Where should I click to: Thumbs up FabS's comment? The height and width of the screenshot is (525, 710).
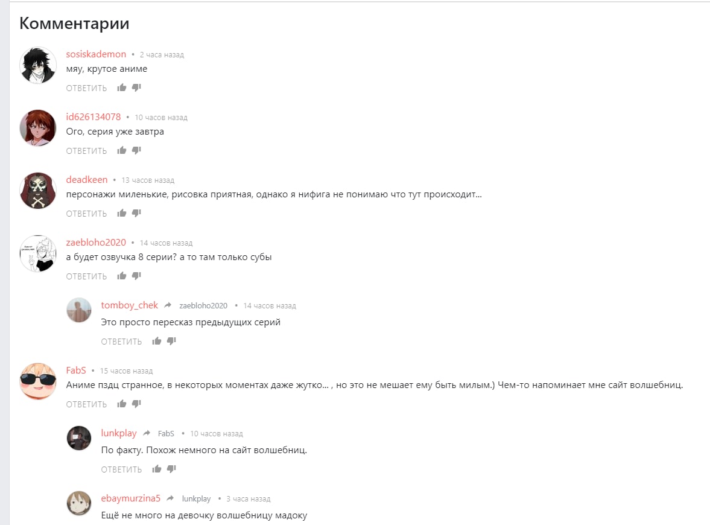pyautogui.click(x=121, y=404)
